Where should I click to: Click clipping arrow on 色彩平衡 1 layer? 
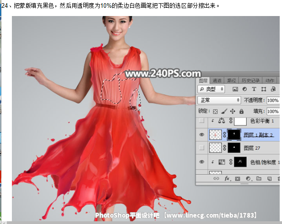212,121
